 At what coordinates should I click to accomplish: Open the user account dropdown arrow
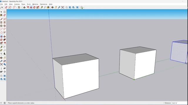click(x=84, y=8)
